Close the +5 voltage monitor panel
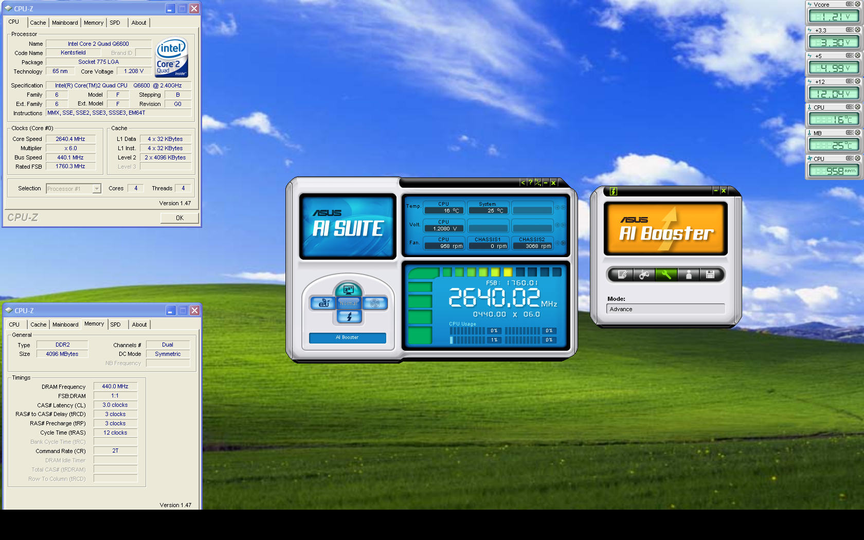The width and height of the screenshot is (864, 540). pyautogui.click(x=857, y=56)
